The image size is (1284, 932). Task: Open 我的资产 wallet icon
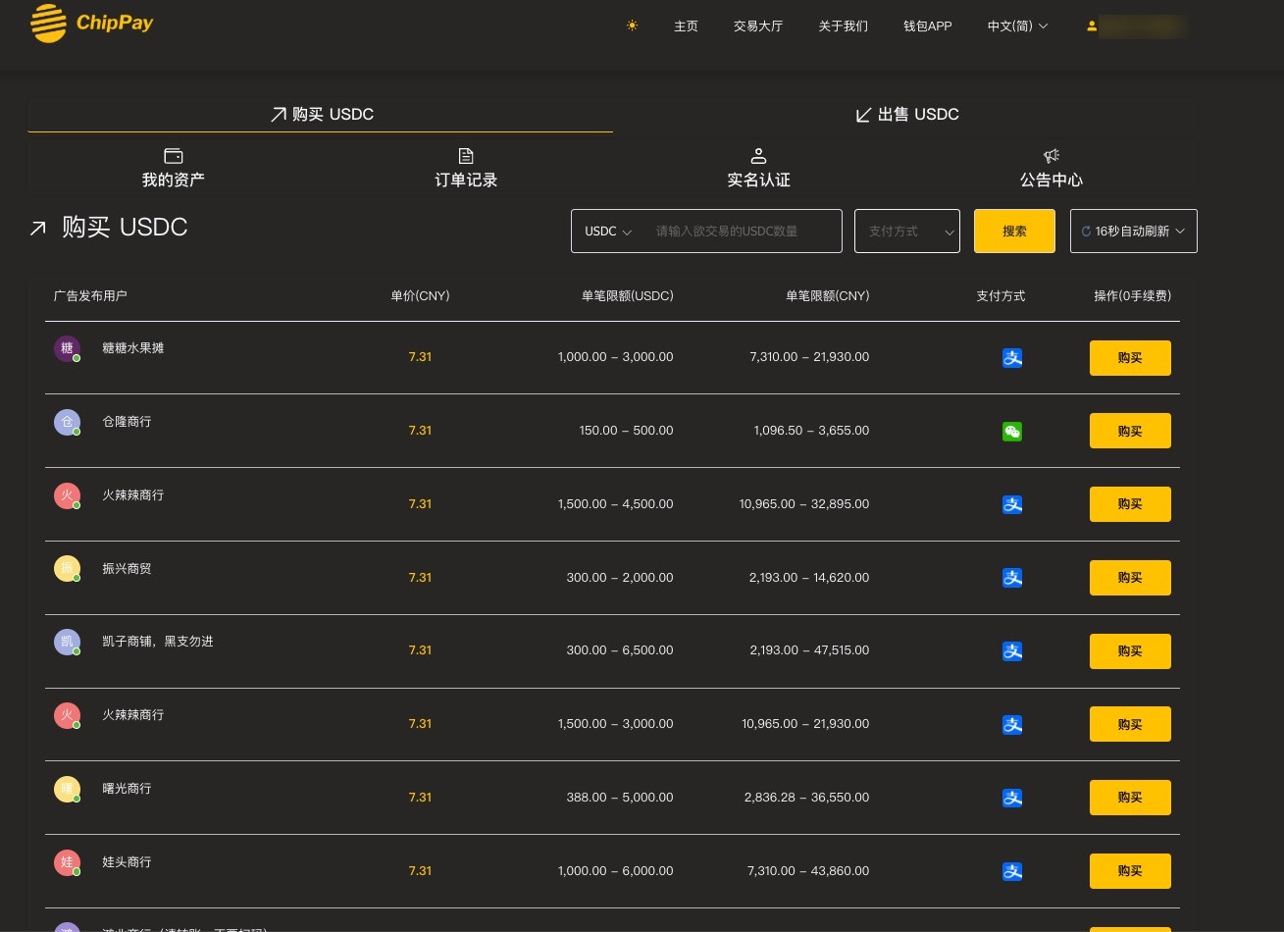click(x=174, y=156)
